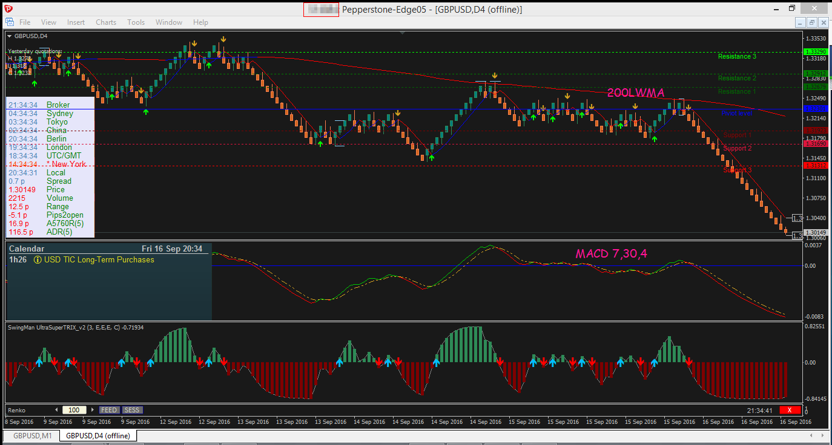Click the red X button in Renko panel
This screenshot has width=832, height=445.
pyautogui.click(x=790, y=410)
